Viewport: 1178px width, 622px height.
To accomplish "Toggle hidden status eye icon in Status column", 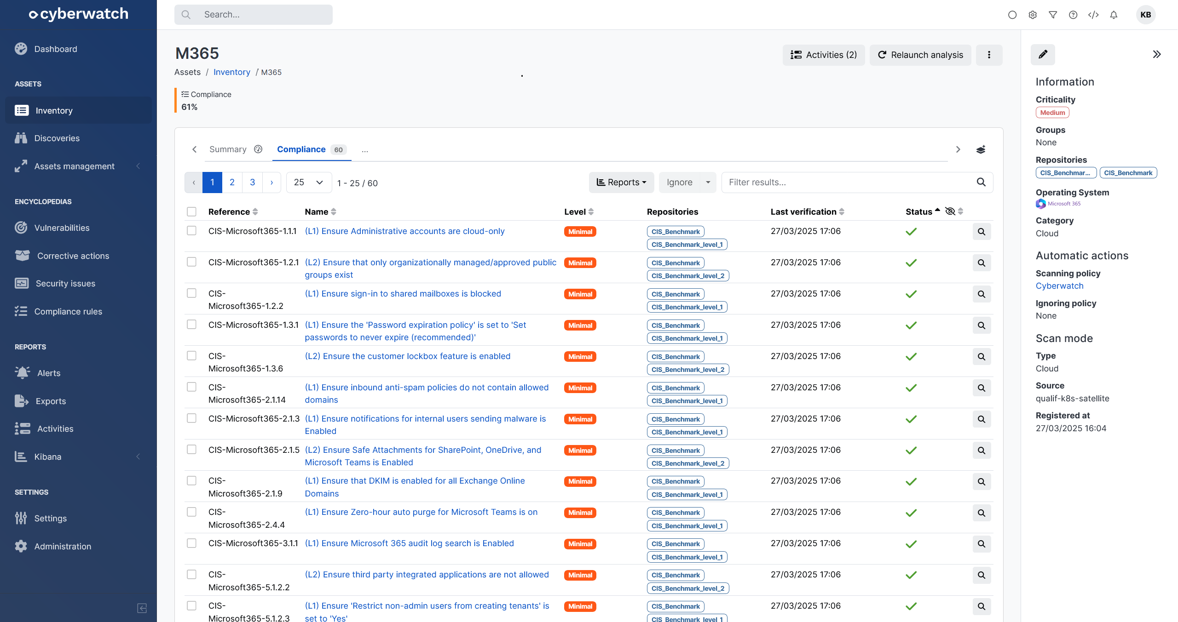I will pyautogui.click(x=950, y=211).
